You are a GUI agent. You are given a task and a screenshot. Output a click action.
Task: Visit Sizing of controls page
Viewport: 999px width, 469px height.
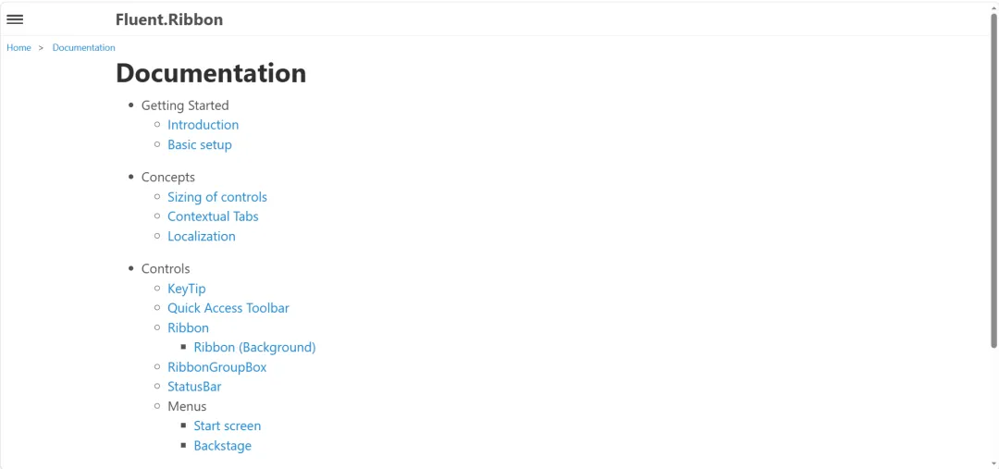coord(217,197)
